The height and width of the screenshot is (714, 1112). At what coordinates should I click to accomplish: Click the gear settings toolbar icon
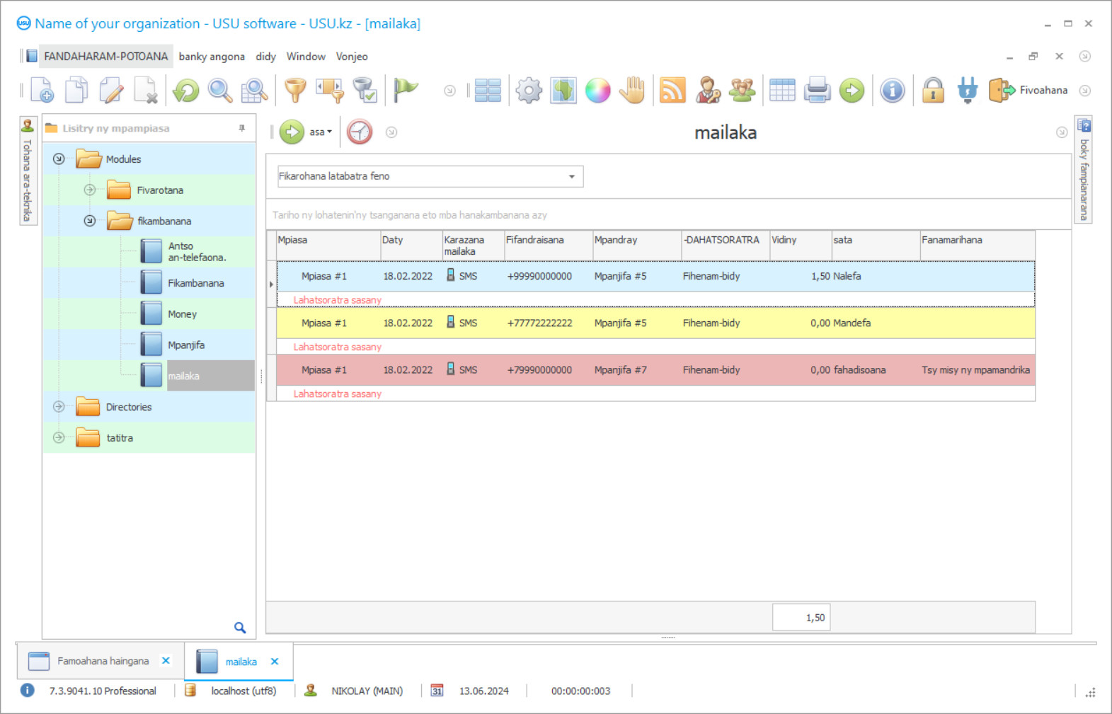point(528,91)
